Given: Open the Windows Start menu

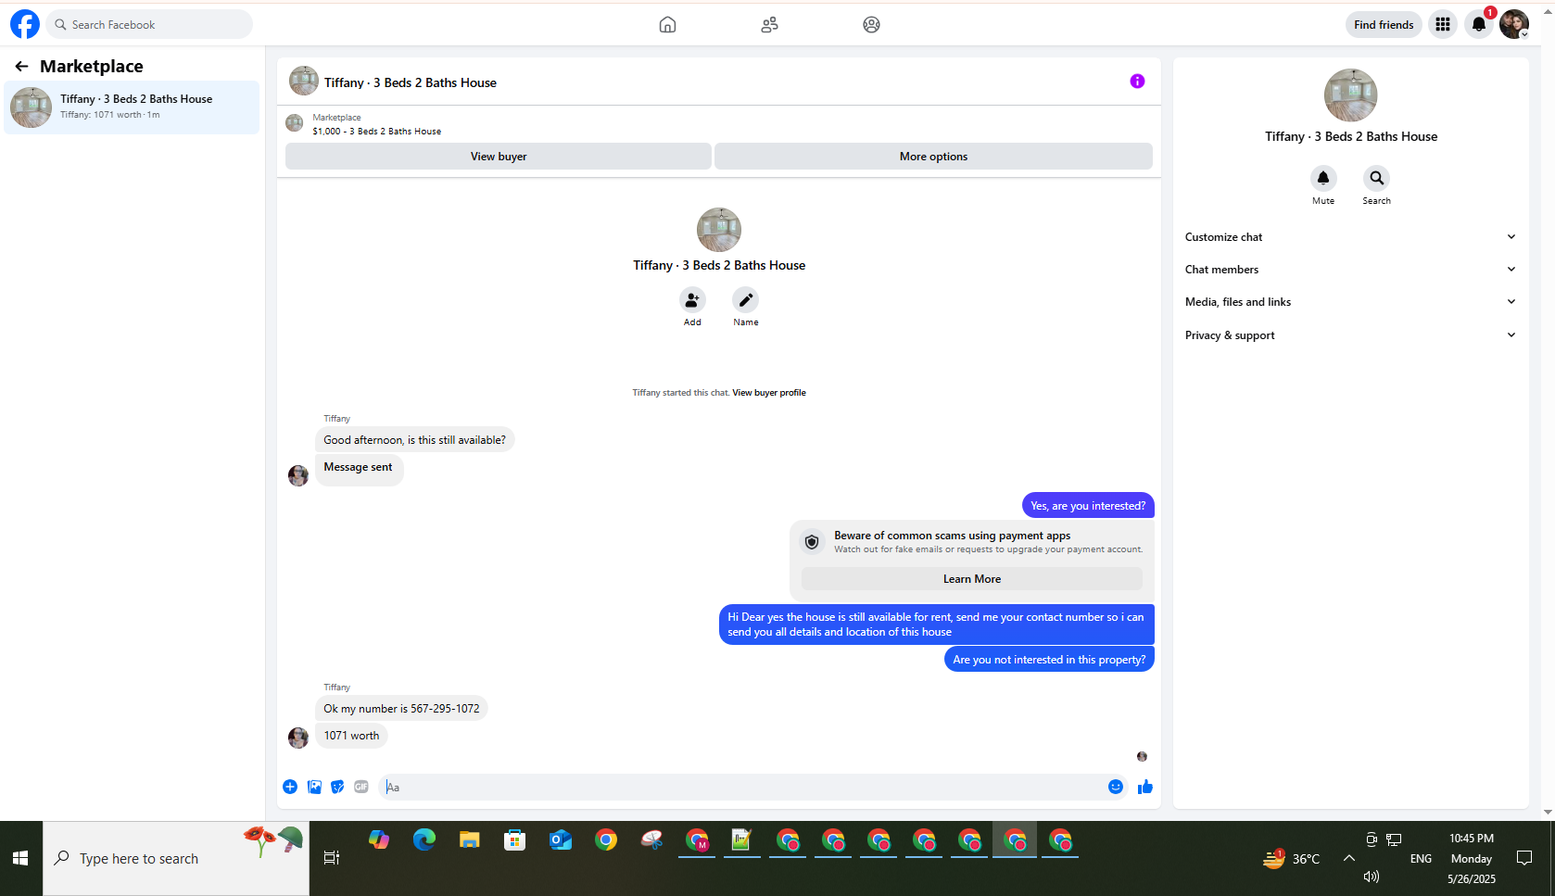Looking at the screenshot, I should tap(20, 858).
